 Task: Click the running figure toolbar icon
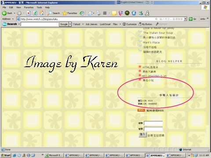pyautogui.click(x=147, y=13)
